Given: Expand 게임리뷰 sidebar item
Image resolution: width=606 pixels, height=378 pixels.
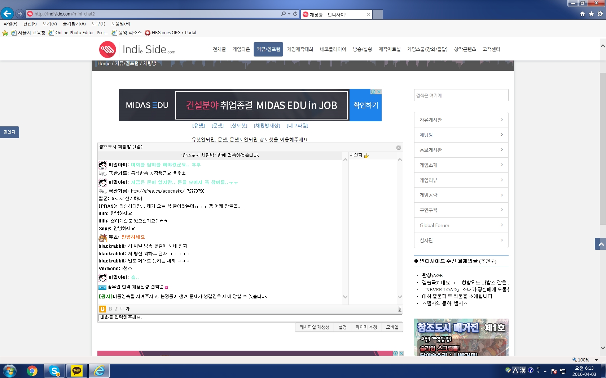Looking at the screenshot, I should 461,180.
